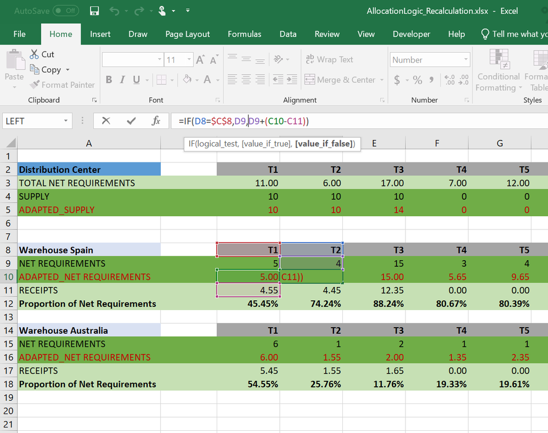The height and width of the screenshot is (433, 548).
Task: Open the Number format dropdown
Action: [x=466, y=60]
